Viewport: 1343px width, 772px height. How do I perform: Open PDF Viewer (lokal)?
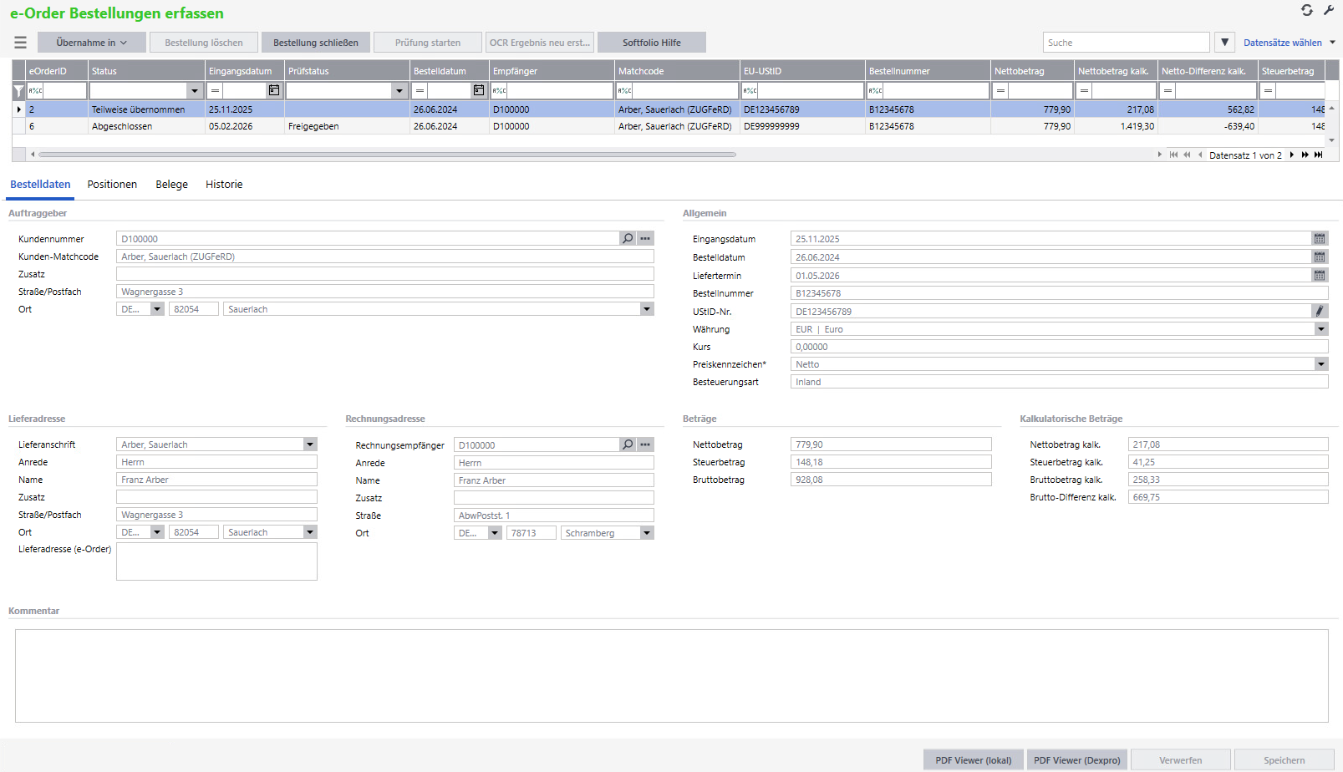(x=973, y=760)
